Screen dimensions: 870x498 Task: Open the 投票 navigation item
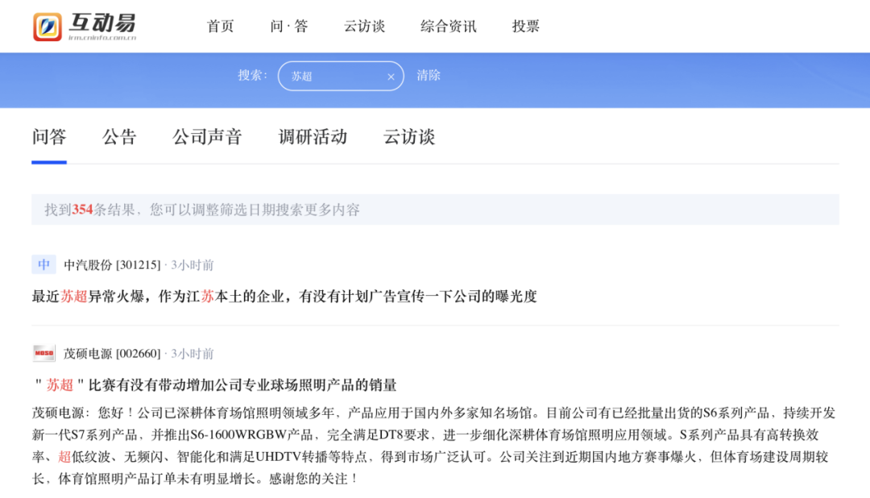point(525,26)
